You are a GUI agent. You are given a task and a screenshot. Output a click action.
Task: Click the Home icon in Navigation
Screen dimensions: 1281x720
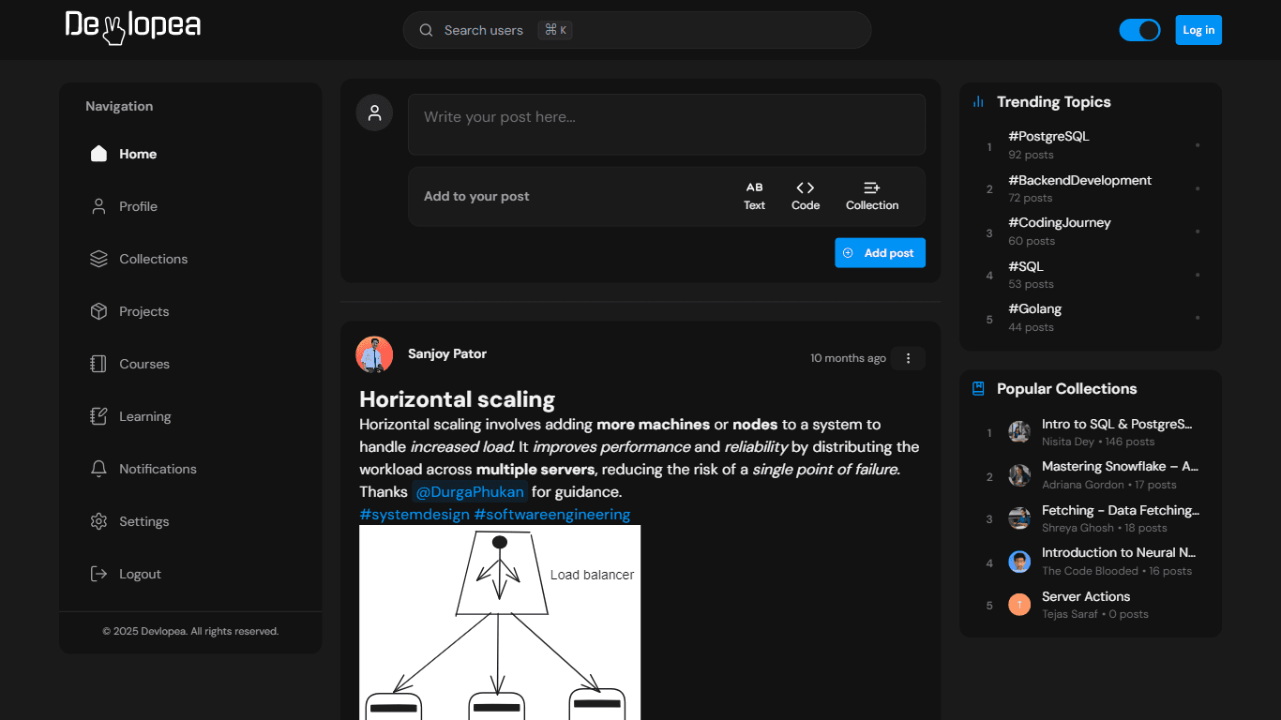(x=98, y=154)
